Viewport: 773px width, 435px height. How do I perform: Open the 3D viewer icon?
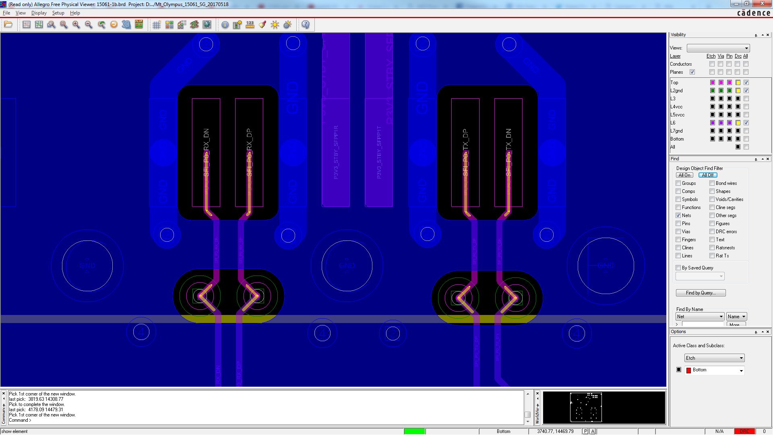click(126, 25)
